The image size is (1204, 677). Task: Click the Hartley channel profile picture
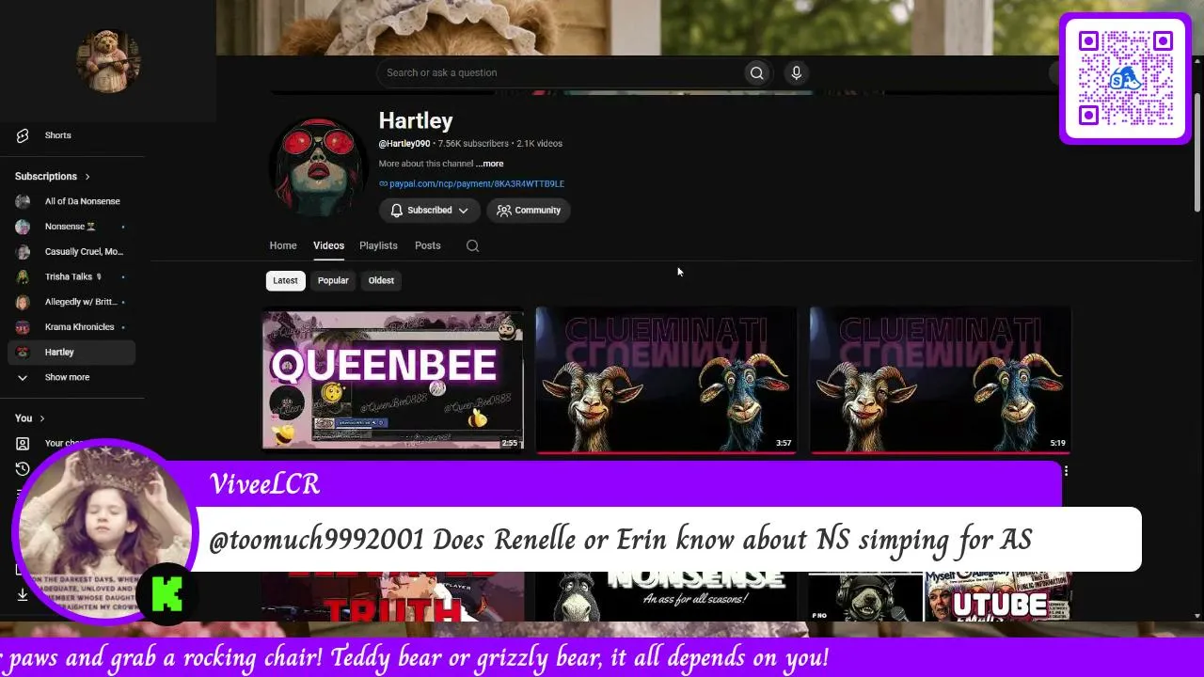(318, 167)
